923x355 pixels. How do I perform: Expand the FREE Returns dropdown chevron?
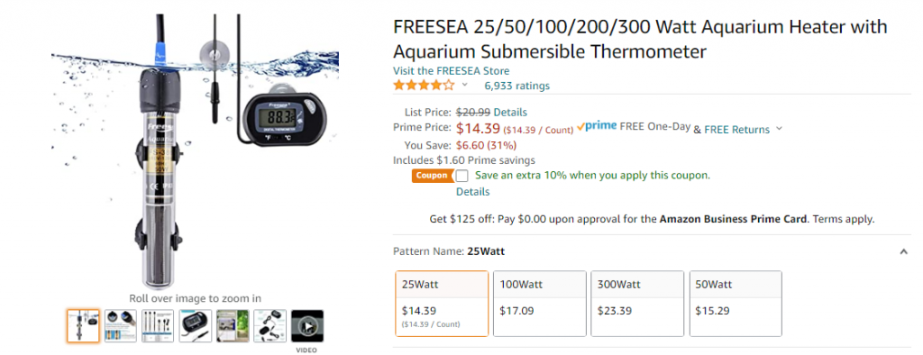pos(780,129)
